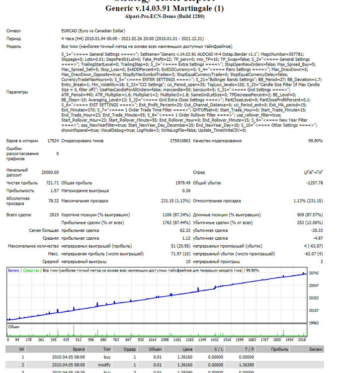
Task: Click the take-profit value "1.36380"
Action: [246, 365]
